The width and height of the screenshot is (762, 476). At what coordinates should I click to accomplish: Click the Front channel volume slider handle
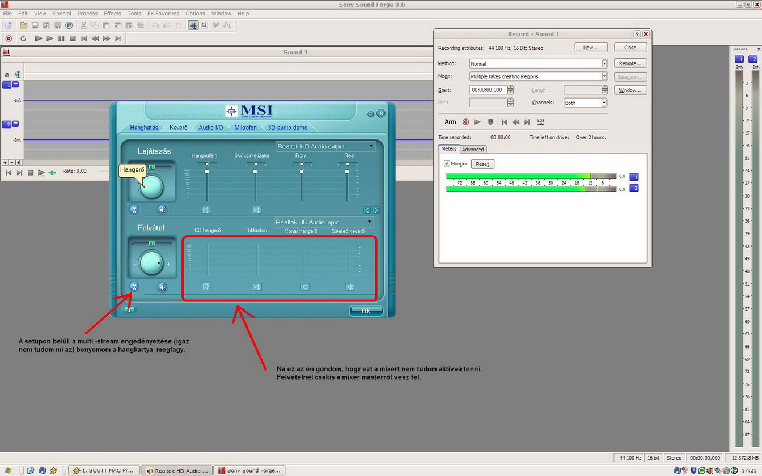tap(302, 171)
